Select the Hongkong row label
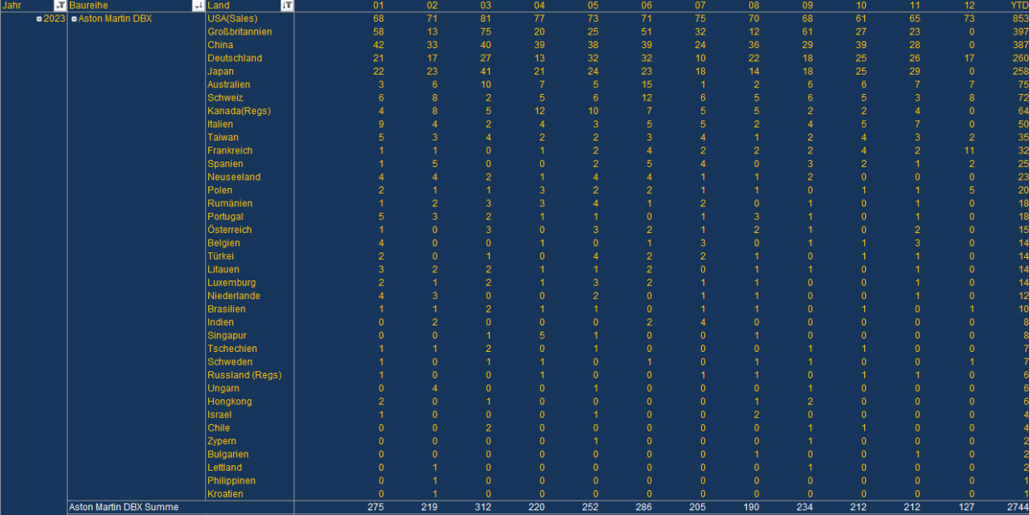 pyautogui.click(x=229, y=401)
